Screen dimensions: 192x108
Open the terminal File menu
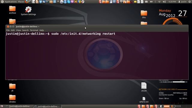(8, 30)
